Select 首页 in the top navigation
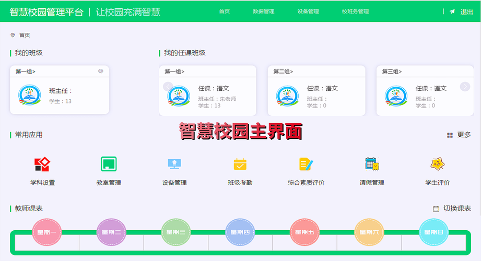Screen dimensions: 481x261 click(x=225, y=11)
